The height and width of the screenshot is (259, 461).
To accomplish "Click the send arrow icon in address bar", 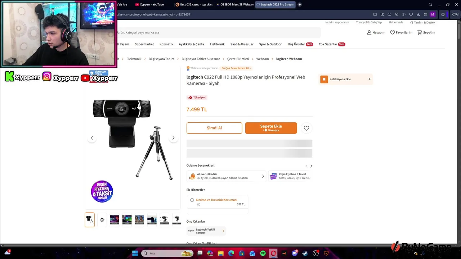I will pos(404,14).
